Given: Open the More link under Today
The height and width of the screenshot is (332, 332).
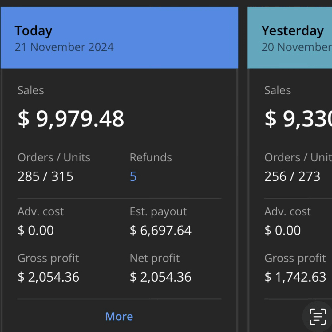Looking at the screenshot, I should click(x=119, y=316).
